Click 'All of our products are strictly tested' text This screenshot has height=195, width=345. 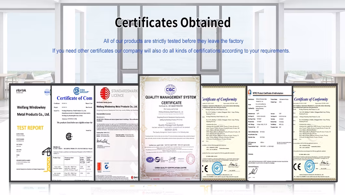click(x=173, y=41)
